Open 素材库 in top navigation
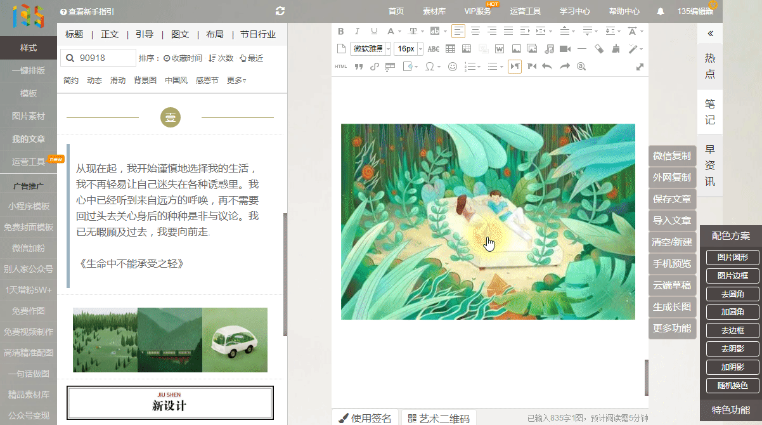 pyautogui.click(x=434, y=11)
